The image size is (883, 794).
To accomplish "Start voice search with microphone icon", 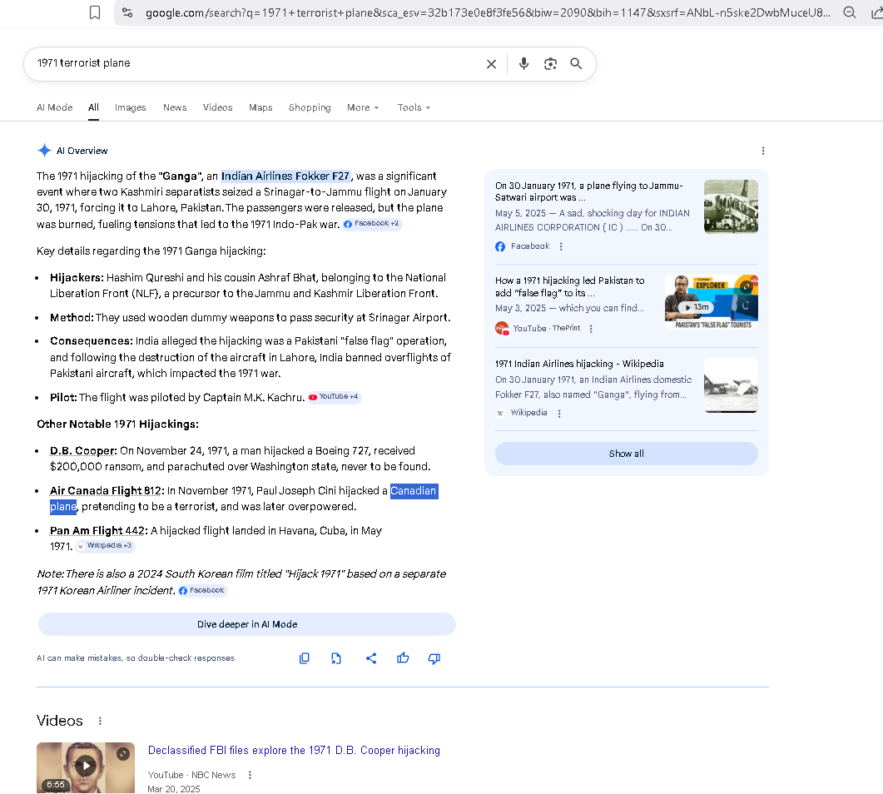I will 523,64.
